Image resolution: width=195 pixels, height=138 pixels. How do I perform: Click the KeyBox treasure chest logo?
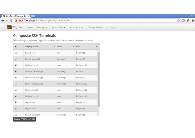pyautogui.click(x=9, y=27)
